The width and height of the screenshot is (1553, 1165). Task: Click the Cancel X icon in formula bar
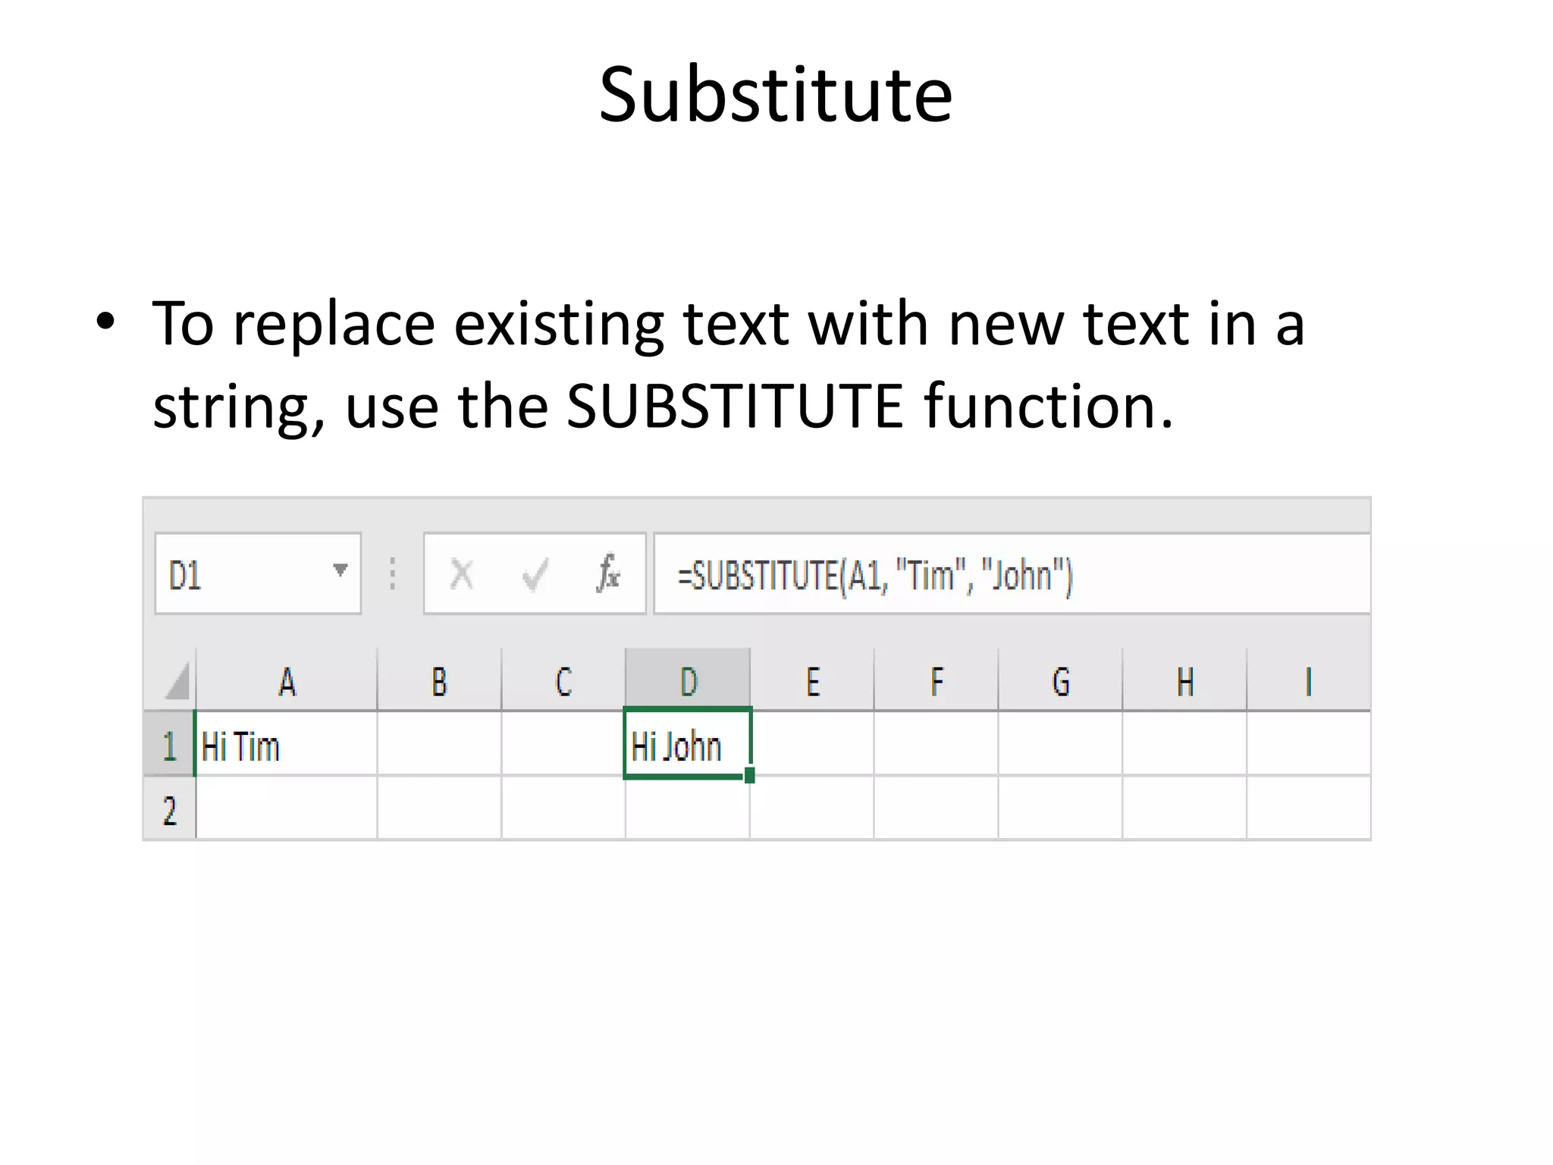pos(461,574)
